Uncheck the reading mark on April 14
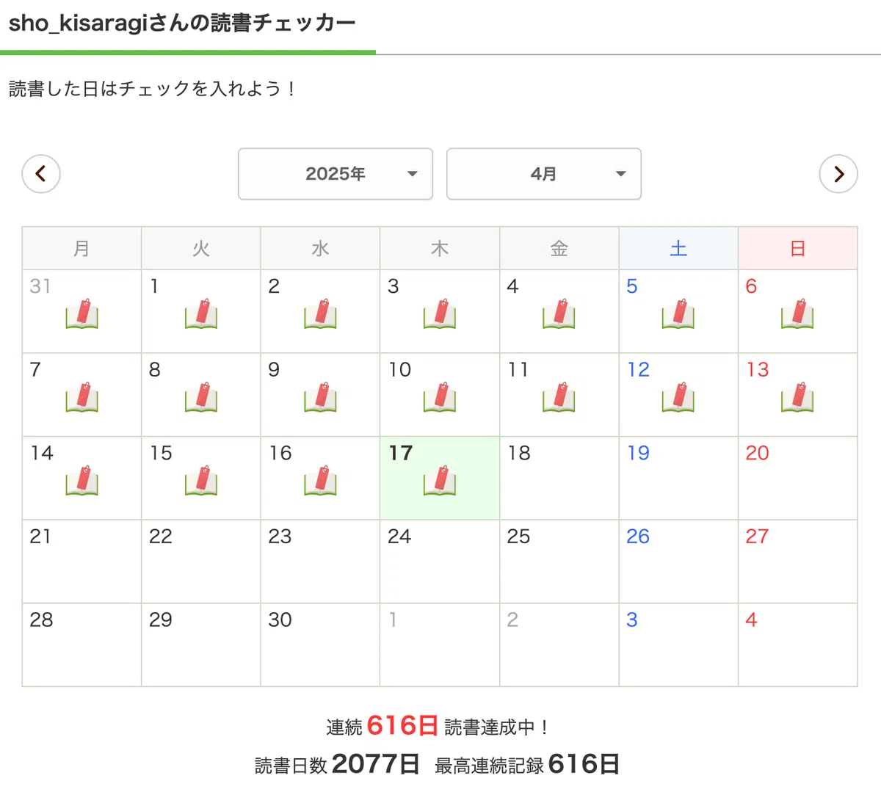Image resolution: width=881 pixels, height=792 pixels. (82, 480)
